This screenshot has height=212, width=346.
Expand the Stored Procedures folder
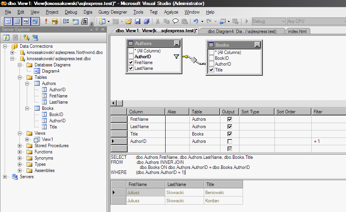point(20,146)
